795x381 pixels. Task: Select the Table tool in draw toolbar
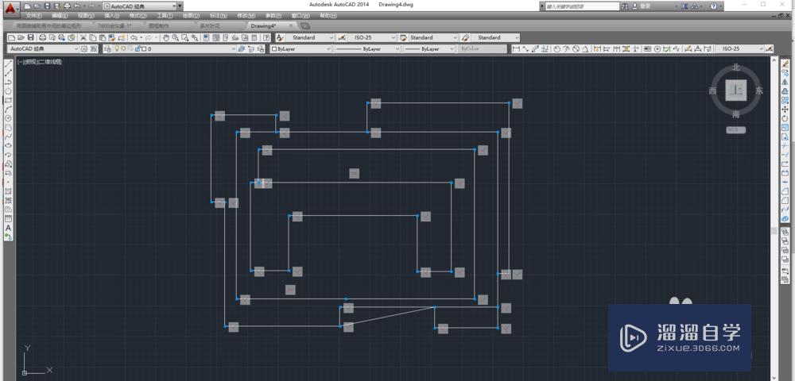point(8,218)
